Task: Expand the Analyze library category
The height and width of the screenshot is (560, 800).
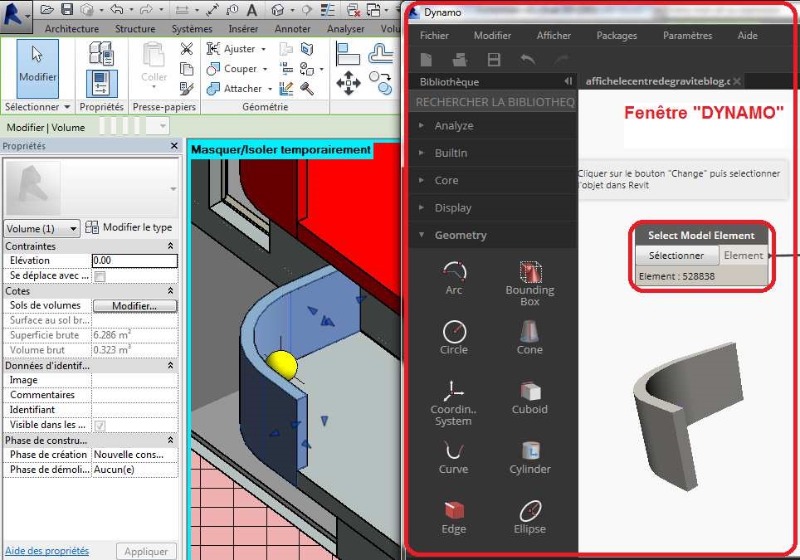Action: click(x=454, y=125)
